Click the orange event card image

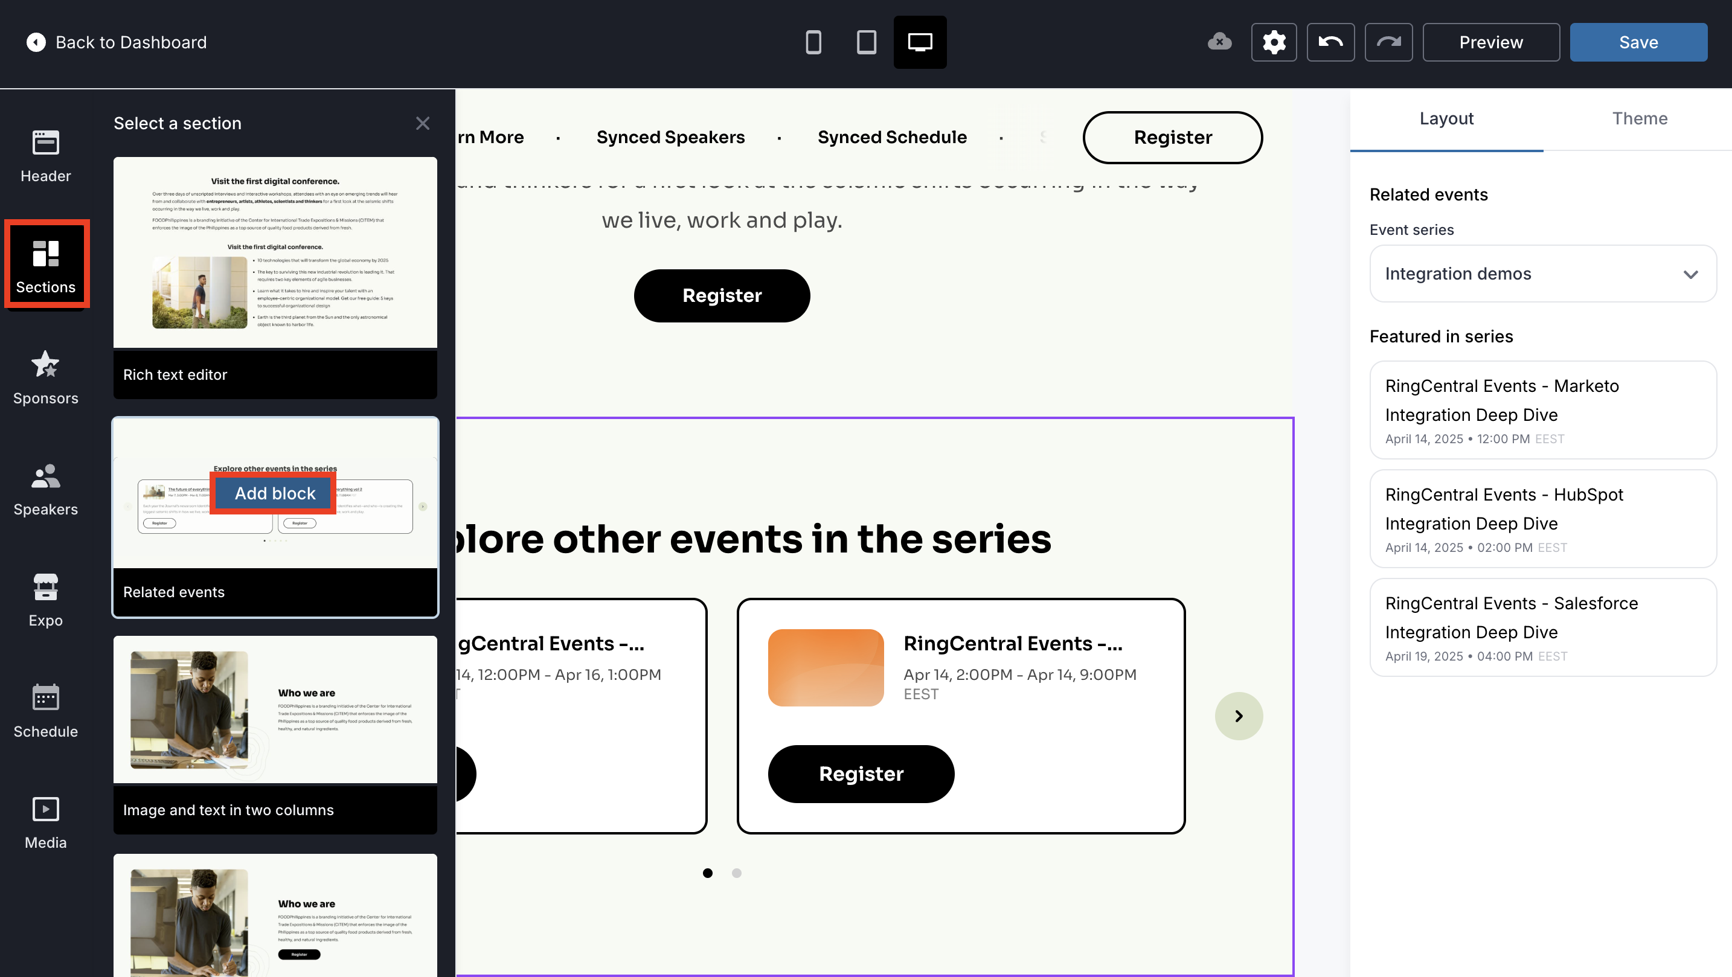tap(826, 668)
